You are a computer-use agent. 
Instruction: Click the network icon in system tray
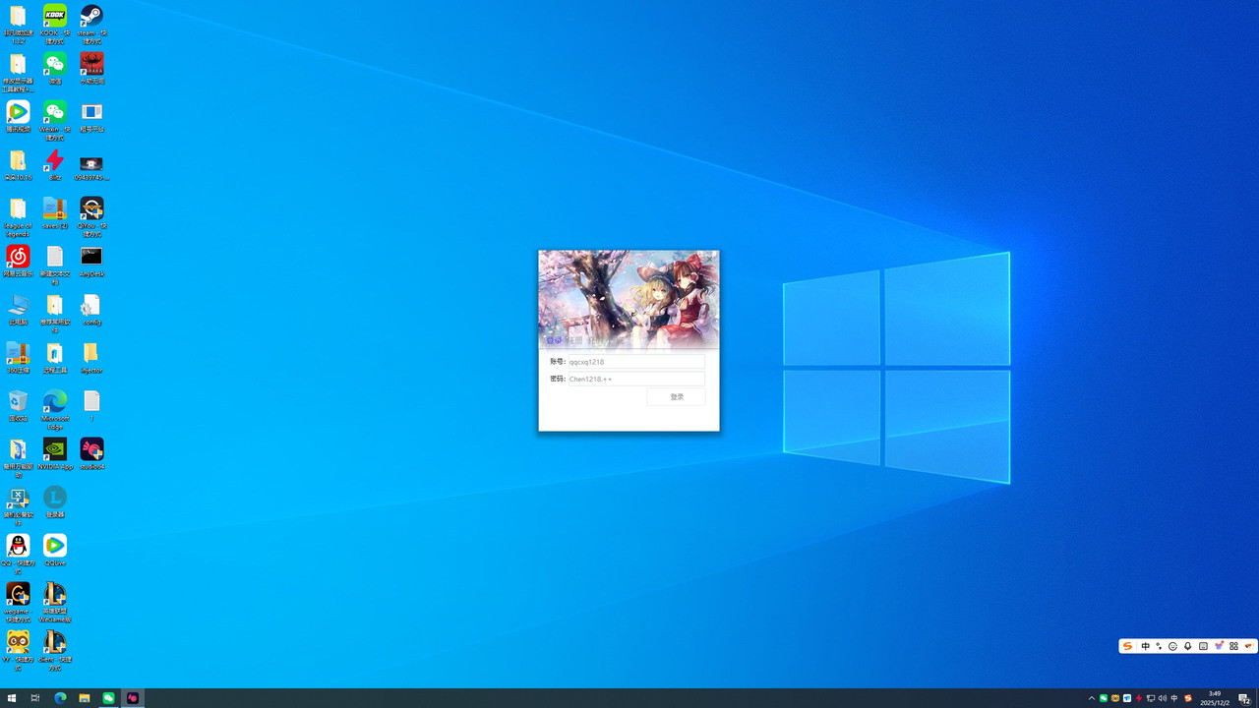1151,698
